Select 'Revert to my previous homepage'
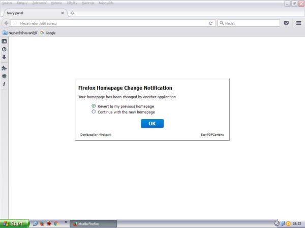Image resolution: width=305 pixels, height=228 pixels. [94, 106]
